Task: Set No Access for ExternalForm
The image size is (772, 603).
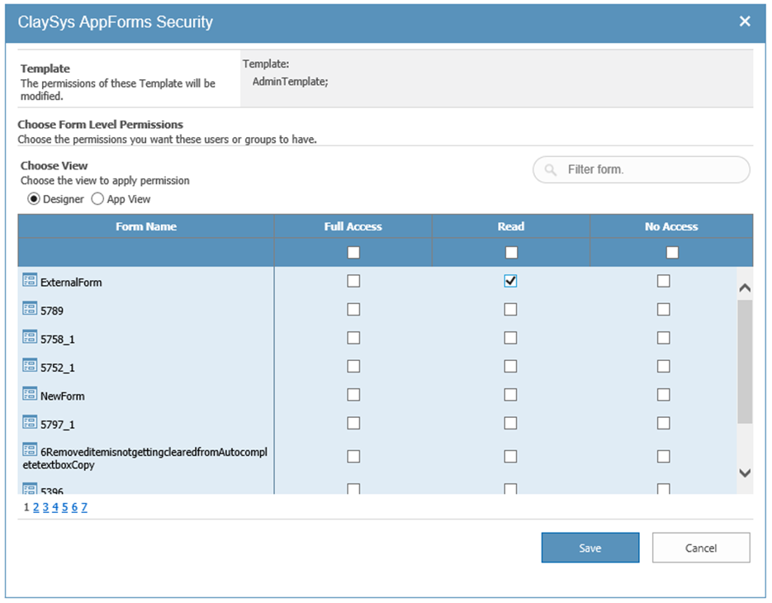Action: [x=664, y=281]
